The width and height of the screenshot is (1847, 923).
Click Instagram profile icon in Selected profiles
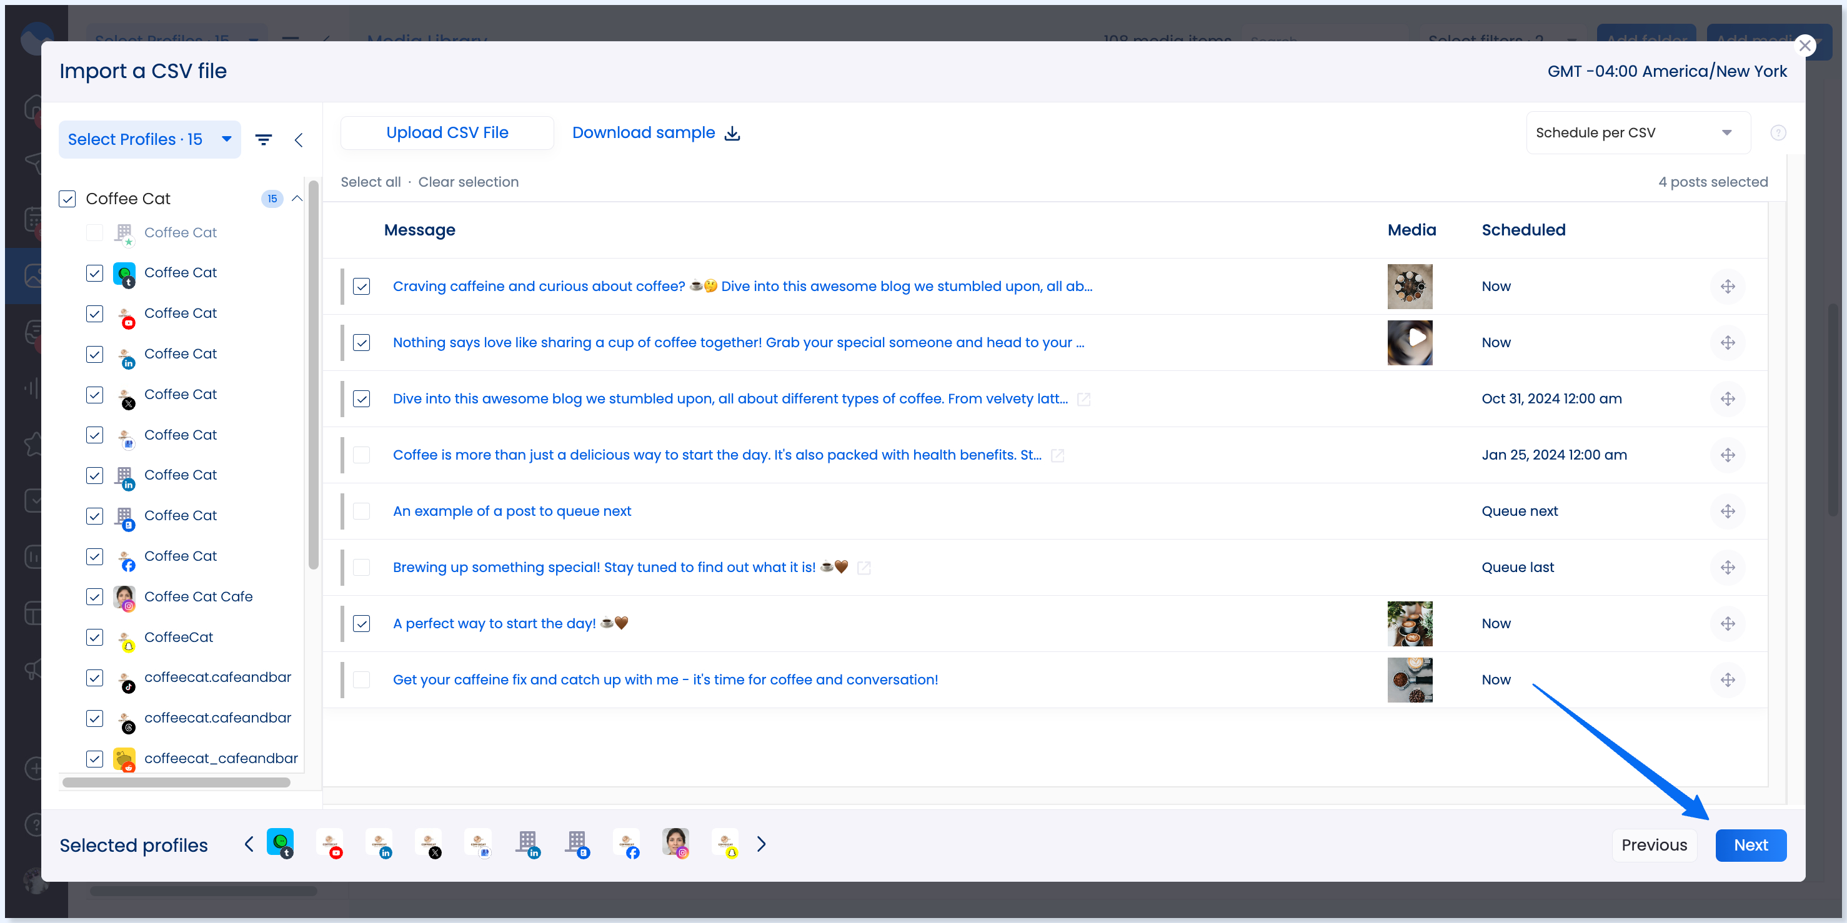coord(676,844)
